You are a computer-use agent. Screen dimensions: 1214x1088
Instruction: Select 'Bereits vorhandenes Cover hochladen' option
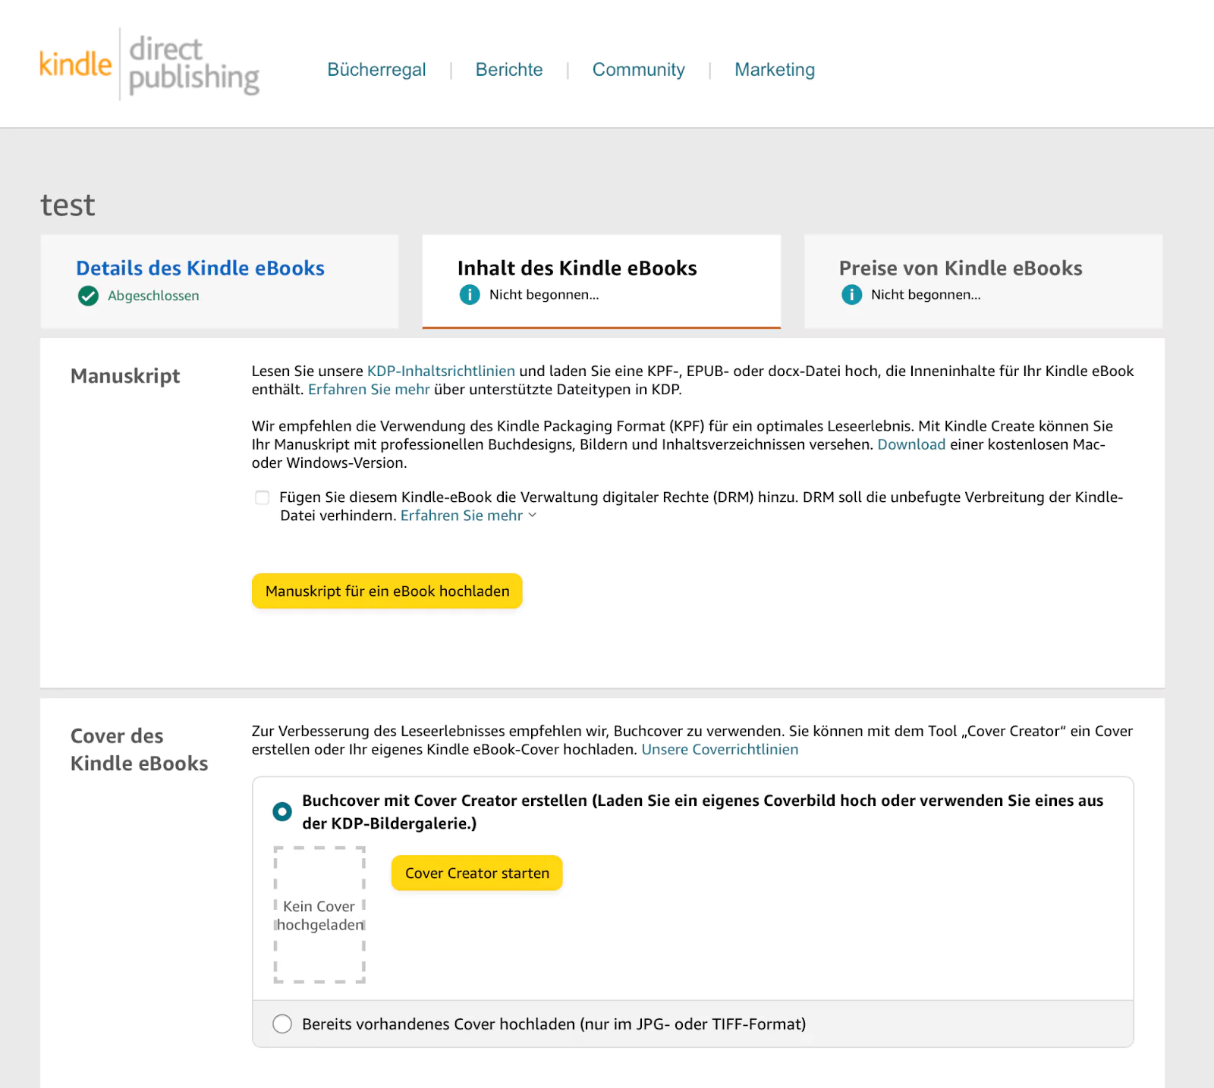281,1024
